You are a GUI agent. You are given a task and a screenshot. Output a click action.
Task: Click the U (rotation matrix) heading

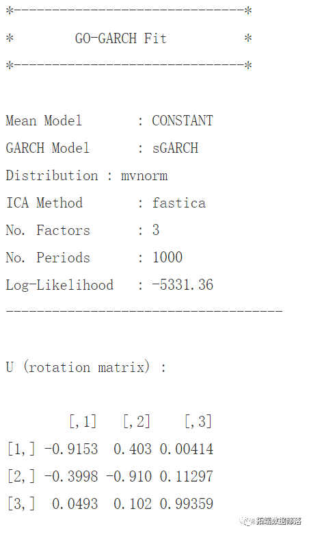coord(86,367)
